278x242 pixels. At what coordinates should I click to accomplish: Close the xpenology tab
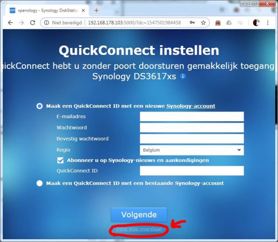(83, 10)
